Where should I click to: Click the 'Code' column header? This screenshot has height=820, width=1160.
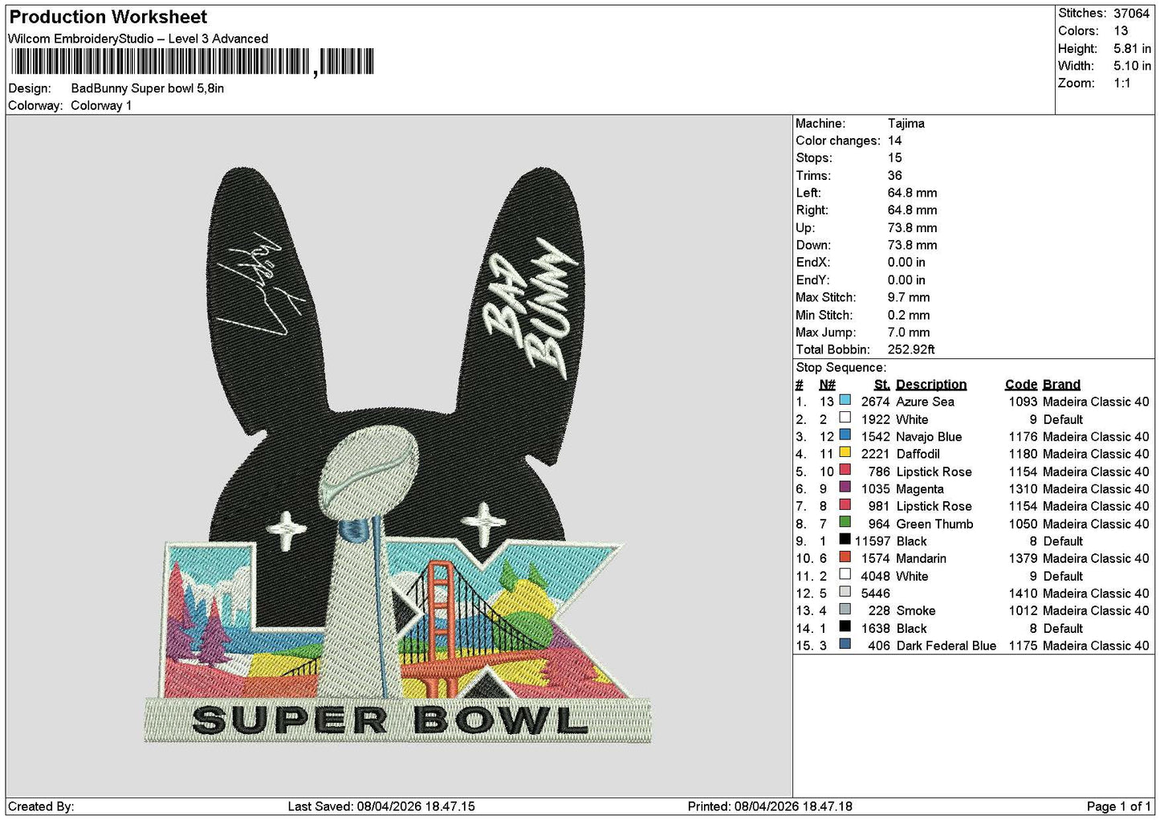[1021, 385]
